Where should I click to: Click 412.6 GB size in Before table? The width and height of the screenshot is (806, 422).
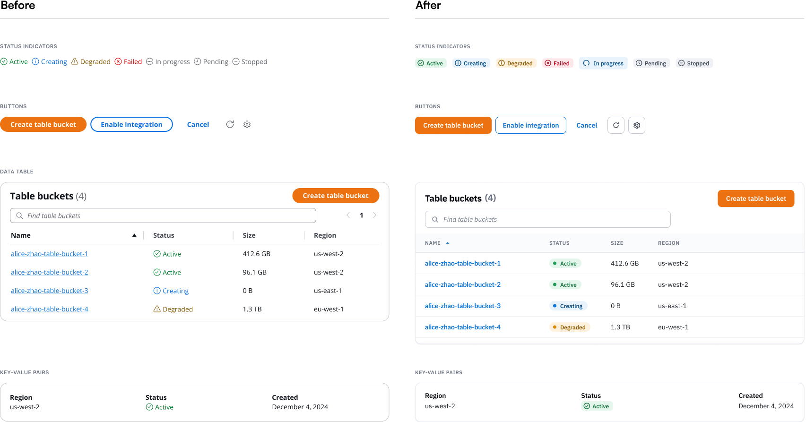click(257, 254)
